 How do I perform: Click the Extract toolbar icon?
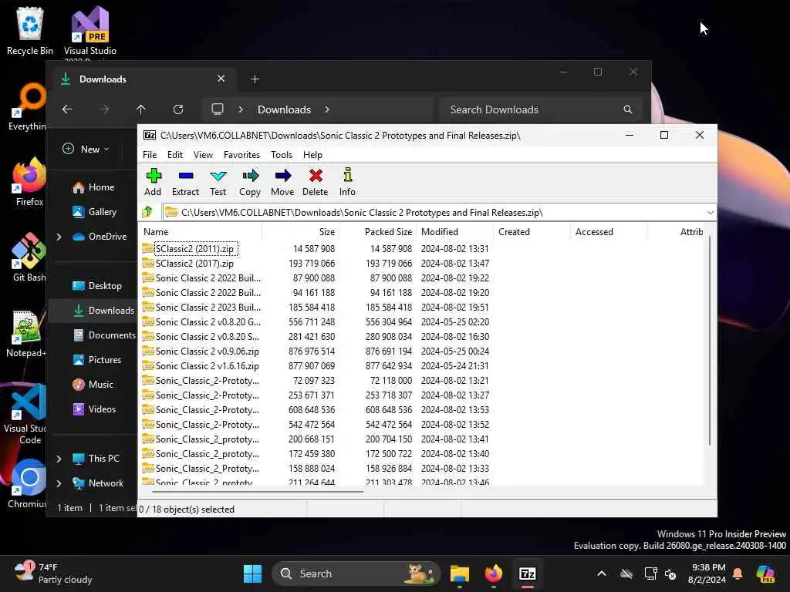pos(185,182)
